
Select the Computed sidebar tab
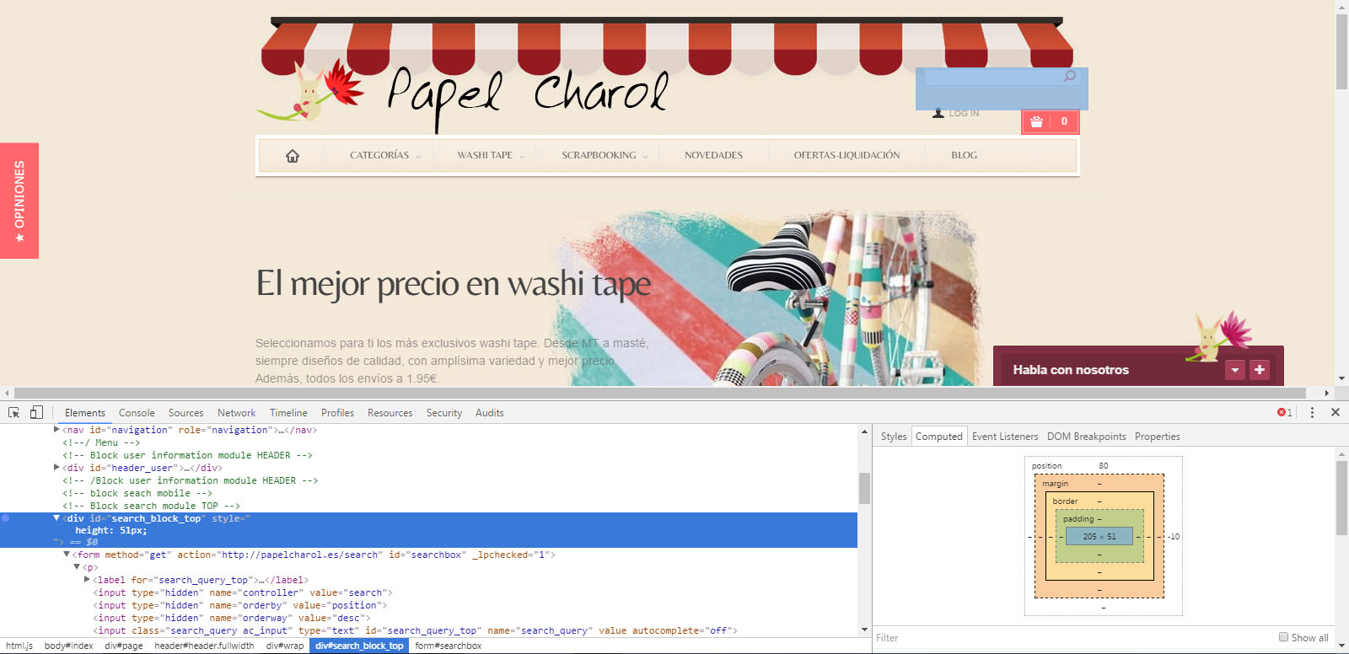pos(939,437)
